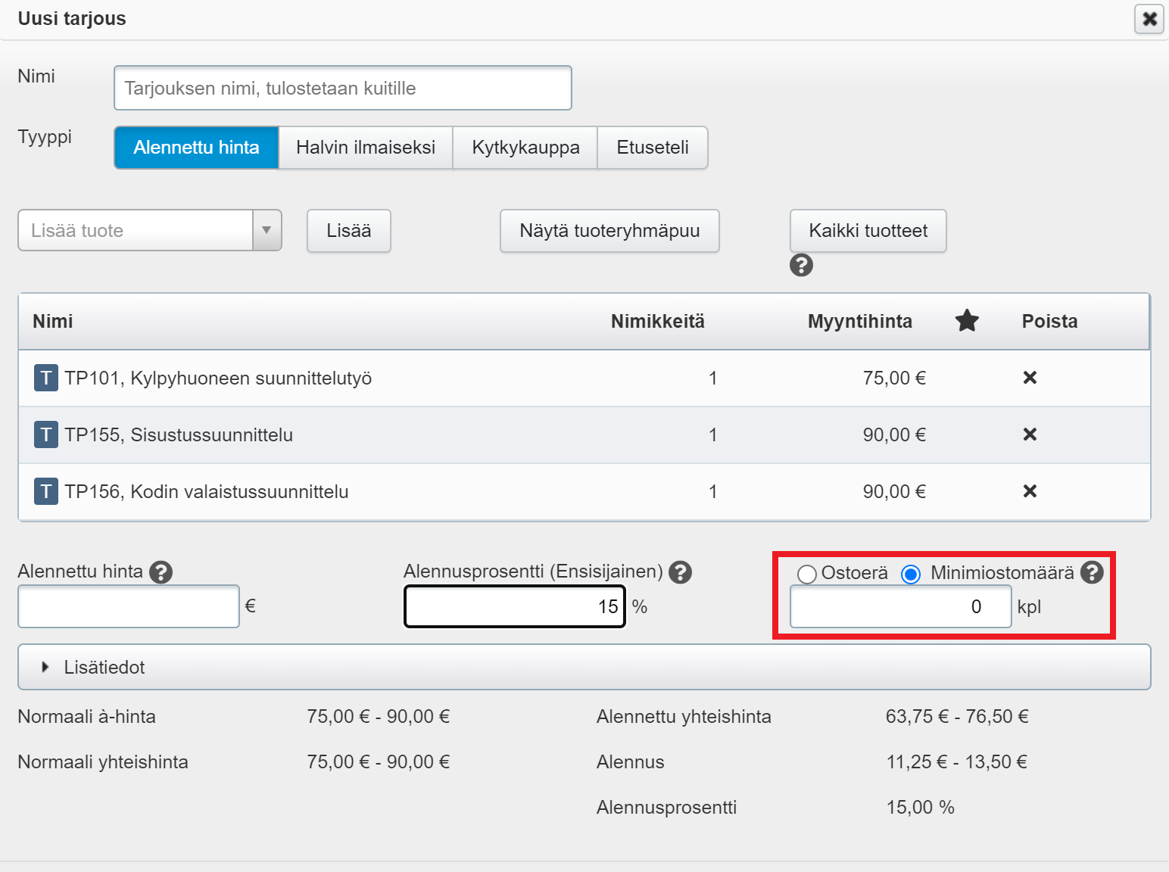Close the Uusi tarjous dialog
Viewport: 1169px width, 872px height.
click(x=1149, y=19)
